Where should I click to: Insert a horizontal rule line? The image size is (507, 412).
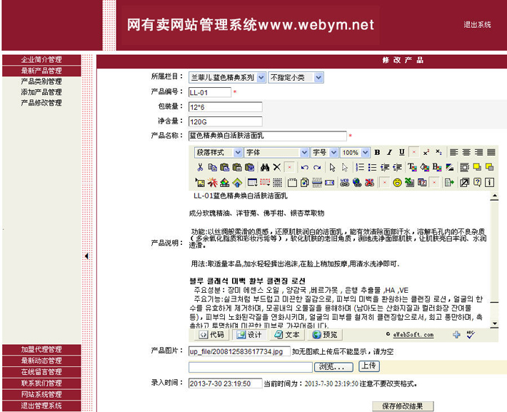click(x=317, y=182)
